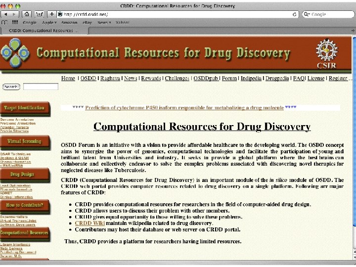
Task: Click the Computational Resources sidebar button
Action: tap(25, 233)
